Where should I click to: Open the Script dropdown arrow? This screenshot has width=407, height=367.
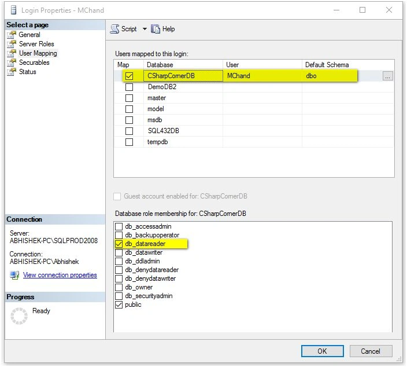145,29
